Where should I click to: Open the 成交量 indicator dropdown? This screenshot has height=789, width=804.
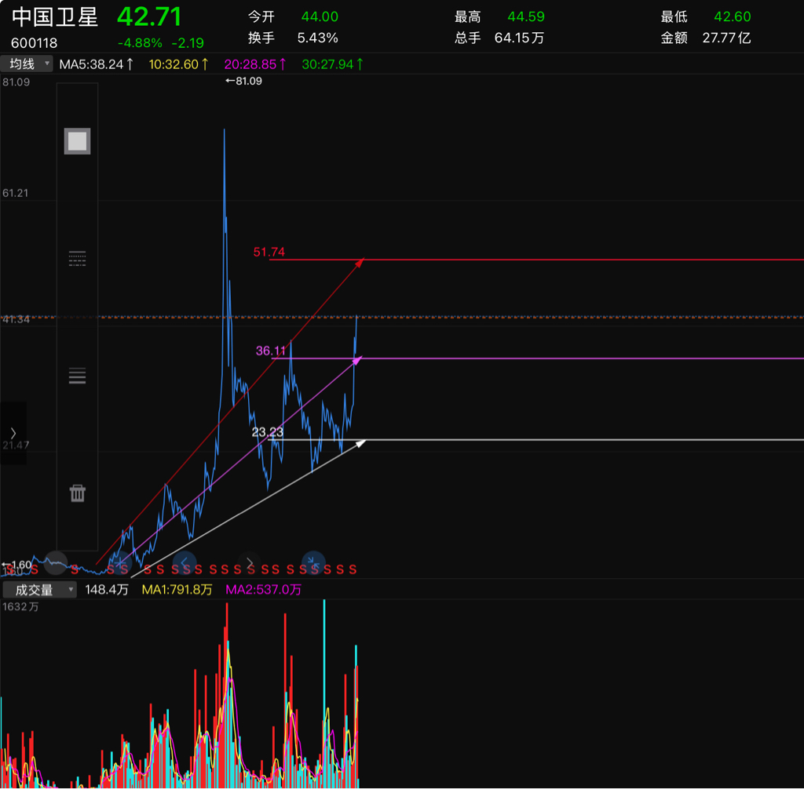click(x=39, y=591)
